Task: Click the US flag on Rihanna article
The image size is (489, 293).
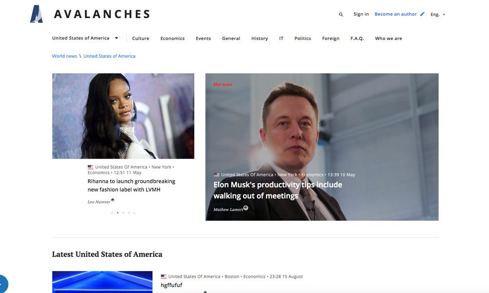Action: [90, 167]
